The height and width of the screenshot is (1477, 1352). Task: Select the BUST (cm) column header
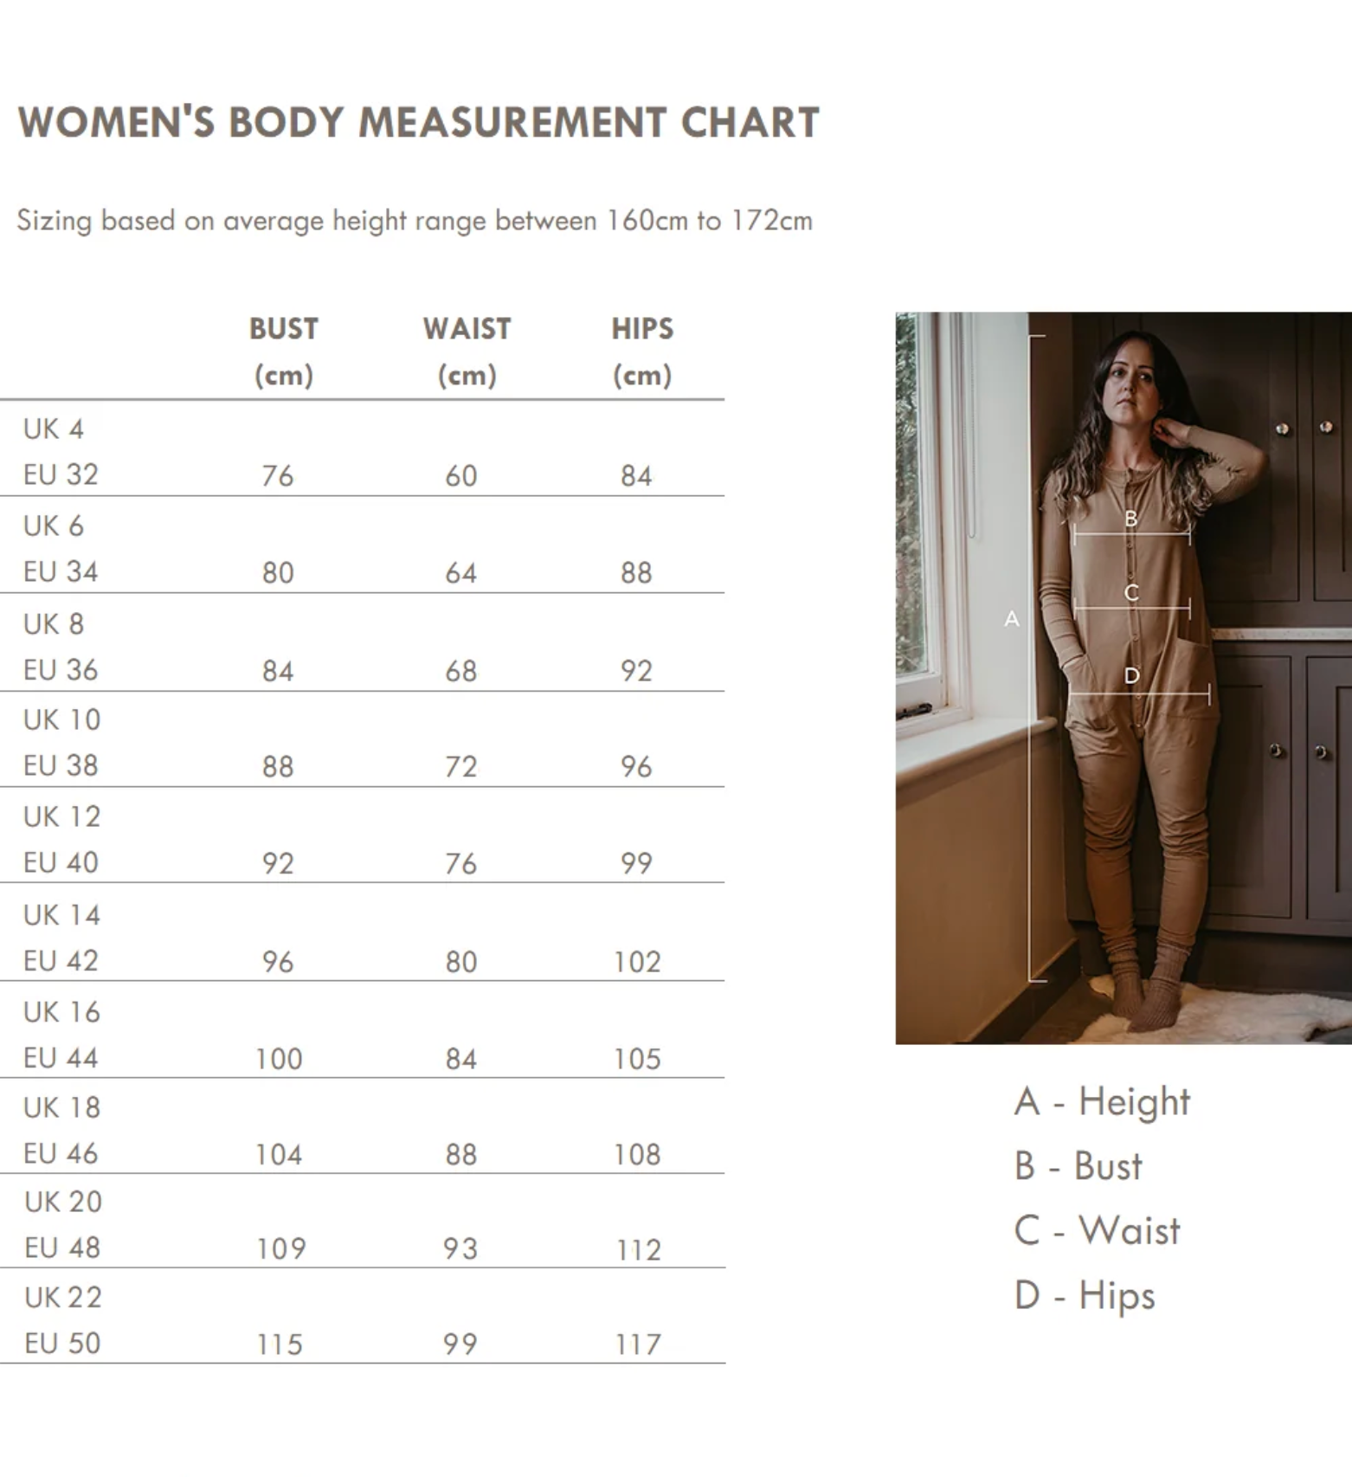(284, 352)
